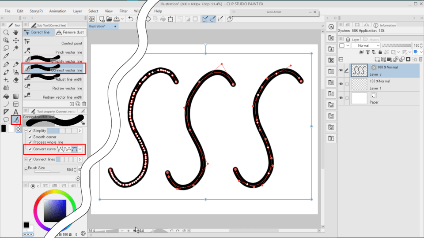424x238 pixels.
Task: Open the Convert curve type dropdown
Action: tap(80, 149)
